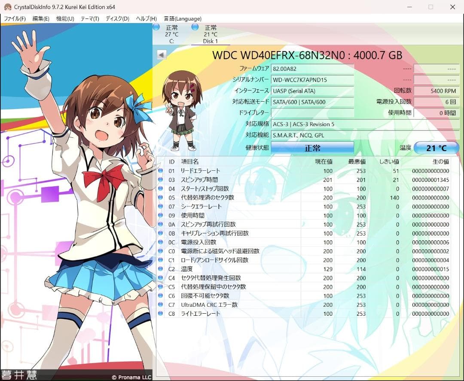Click status dot for ID C7 row
Screen dimensions: 464x381
pyautogui.click(x=160, y=305)
